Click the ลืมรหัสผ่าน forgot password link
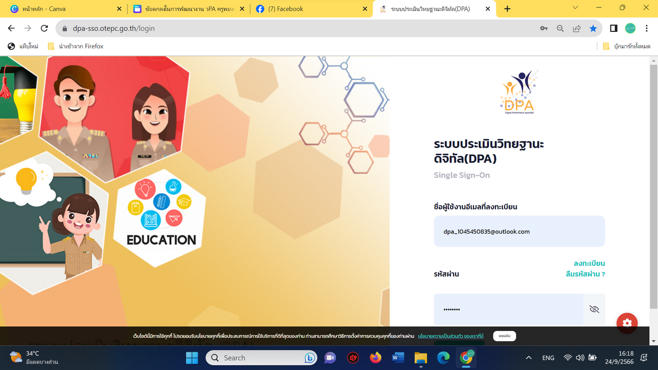The height and width of the screenshot is (370, 658). pyautogui.click(x=585, y=274)
